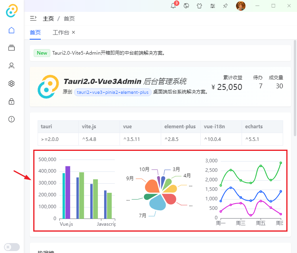Click the tauri2+vue3+pinia2+element-plus tag
The width and height of the screenshot is (297, 253).
tap(113, 92)
